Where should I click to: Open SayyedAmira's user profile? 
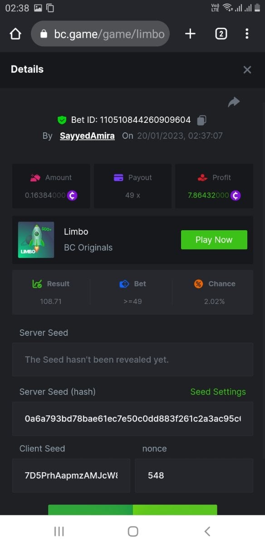click(87, 136)
